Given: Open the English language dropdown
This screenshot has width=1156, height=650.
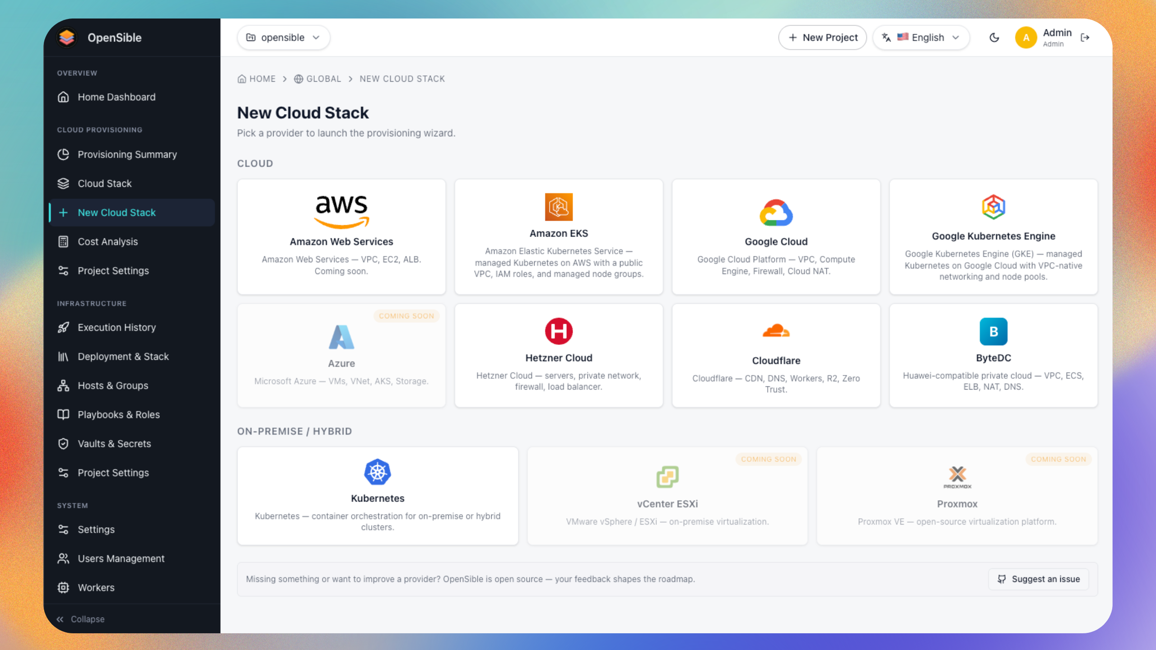Looking at the screenshot, I should (921, 37).
